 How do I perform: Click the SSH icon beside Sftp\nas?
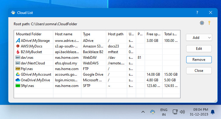click(x=18, y=85)
